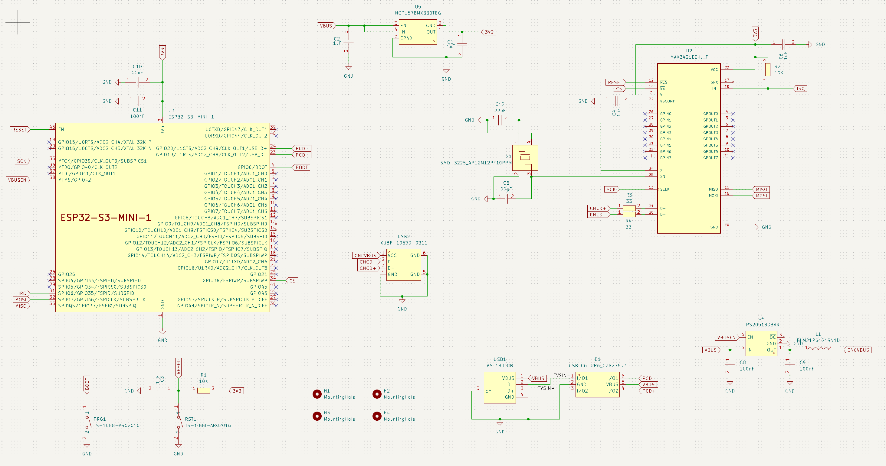Image resolution: width=886 pixels, height=466 pixels.
Task: Select the VBUS label at U4 IN pin
Action: [711, 350]
